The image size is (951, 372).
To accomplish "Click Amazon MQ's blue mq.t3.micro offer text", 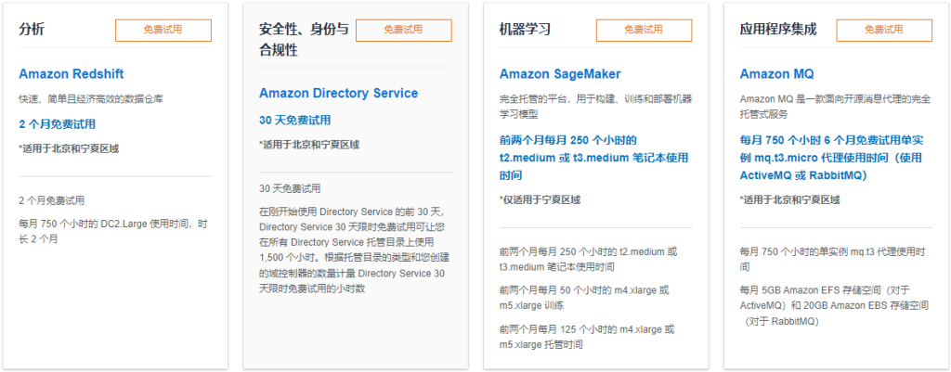I will pos(831,158).
